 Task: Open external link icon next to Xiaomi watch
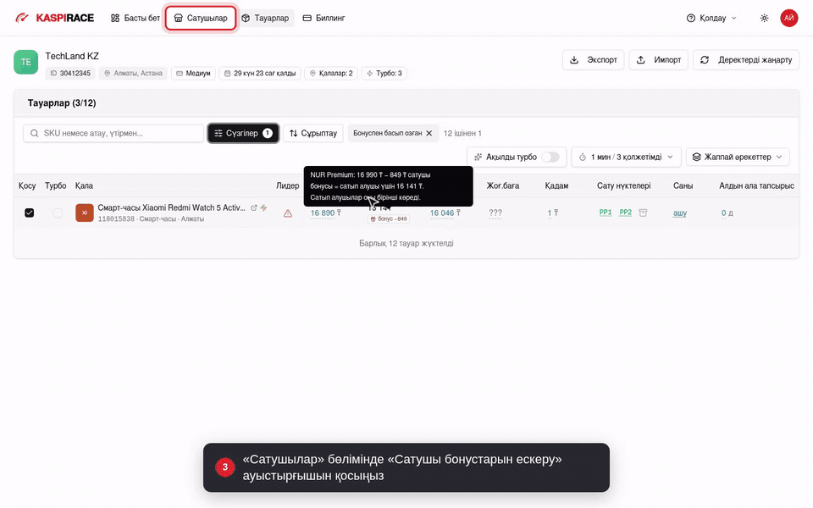(x=254, y=208)
